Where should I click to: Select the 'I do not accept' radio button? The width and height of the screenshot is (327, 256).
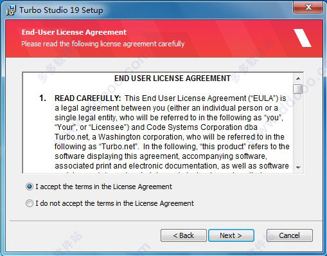(x=30, y=203)
